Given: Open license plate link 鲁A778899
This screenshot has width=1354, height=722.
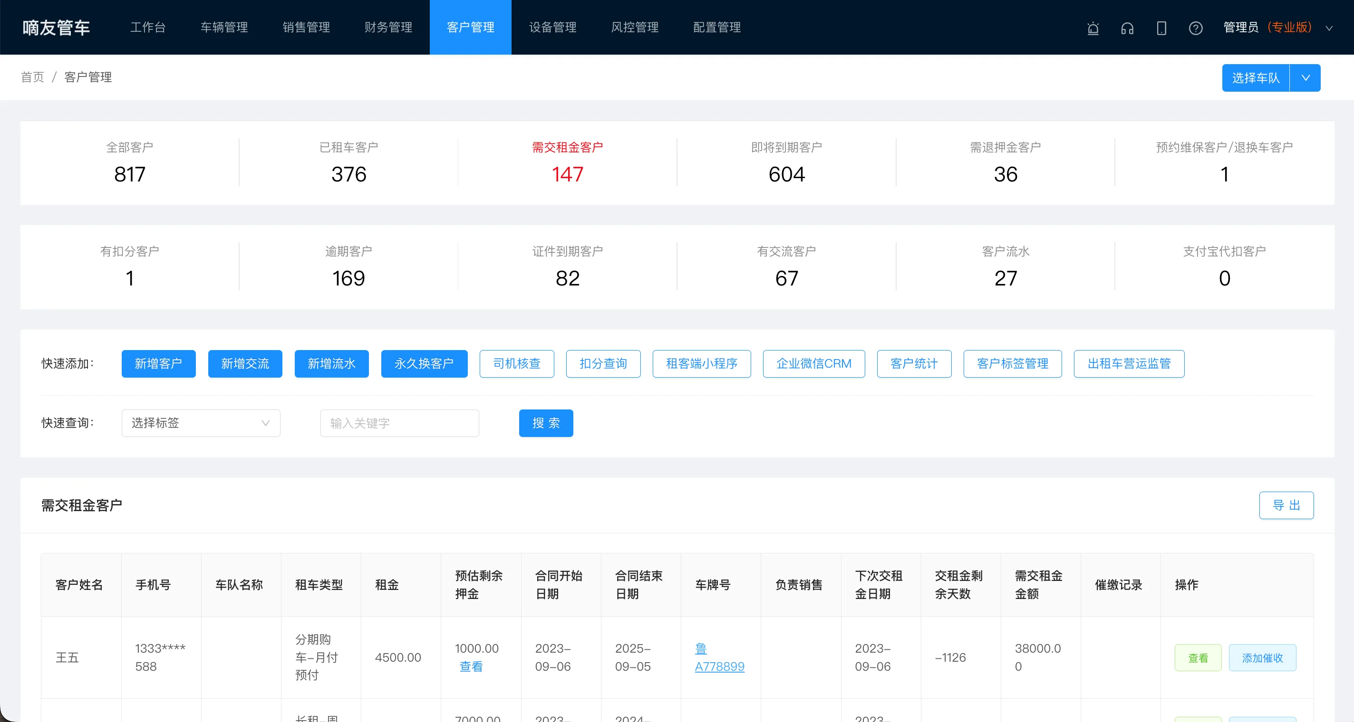Looking at the screenshot, I should tap(720, 657).
